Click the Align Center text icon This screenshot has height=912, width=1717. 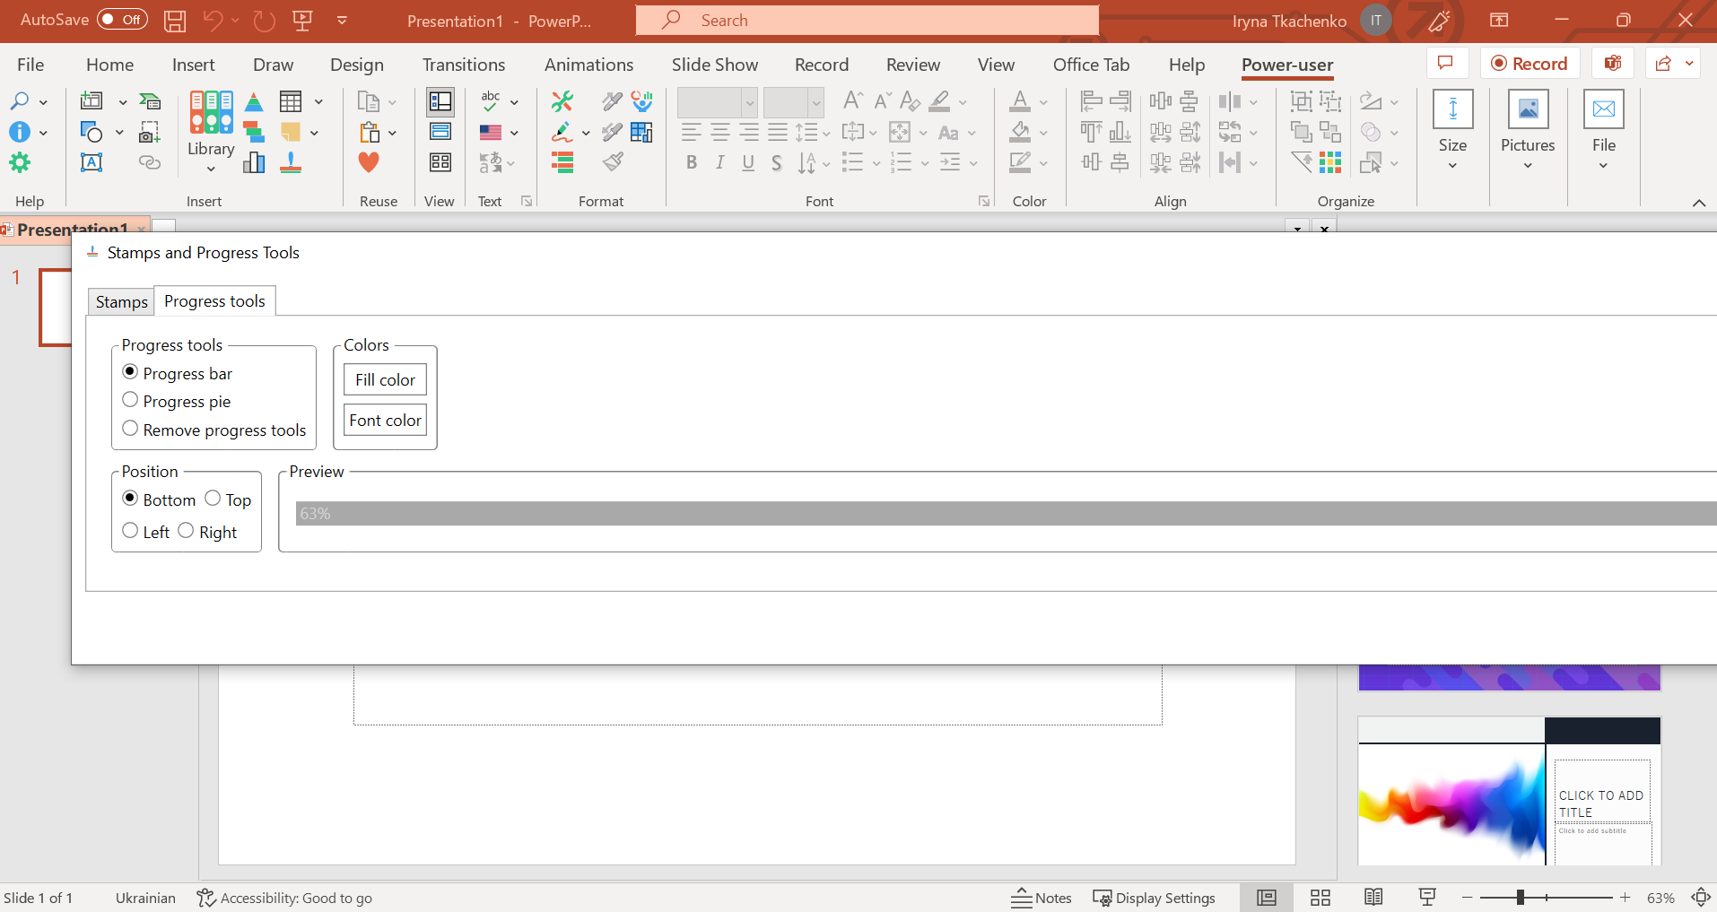click(x=719, y=133)
